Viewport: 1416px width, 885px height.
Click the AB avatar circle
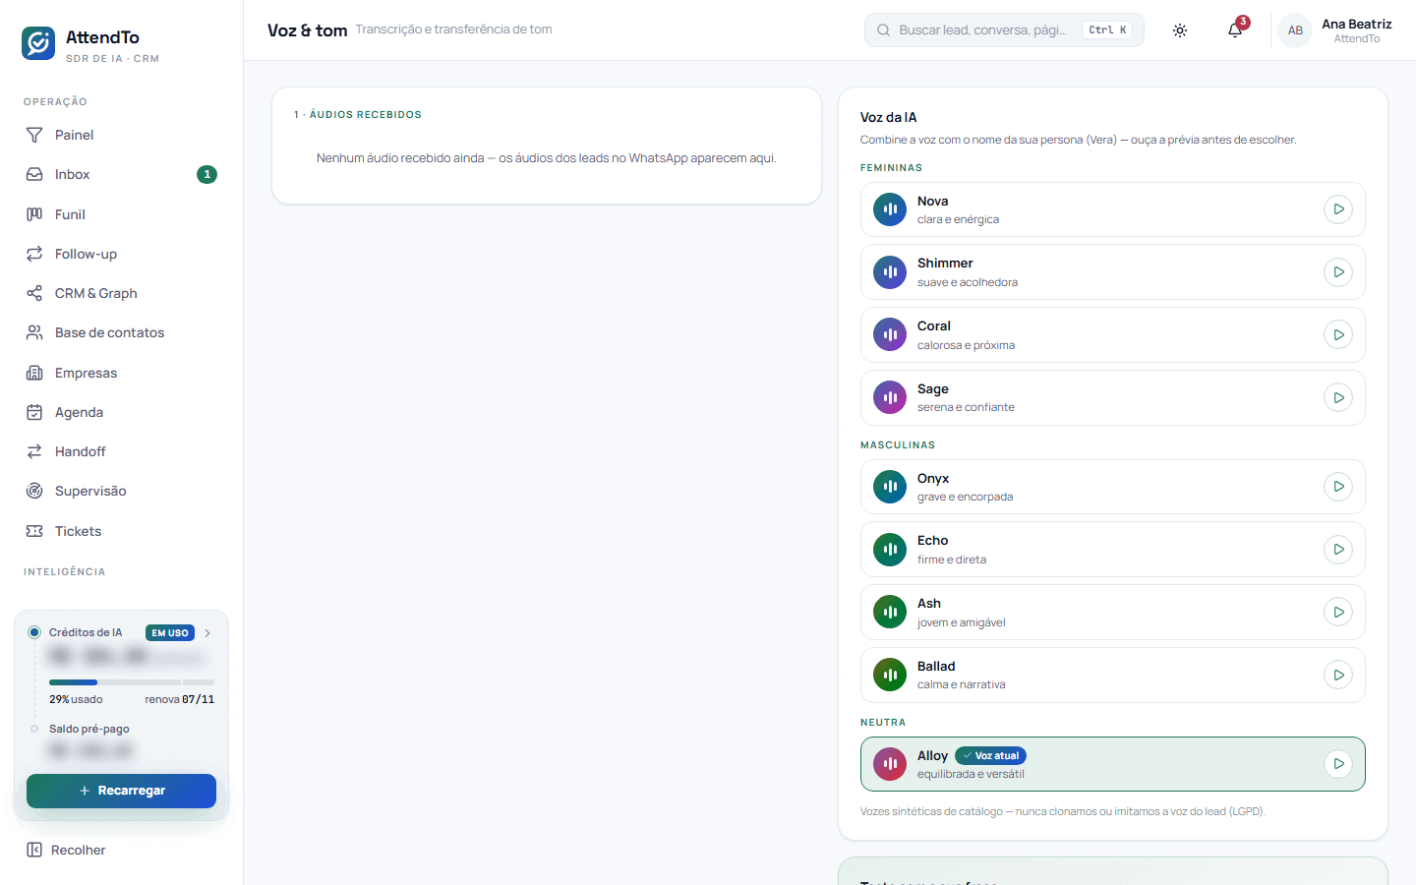pyautogui.click(x=1295, y=30)
